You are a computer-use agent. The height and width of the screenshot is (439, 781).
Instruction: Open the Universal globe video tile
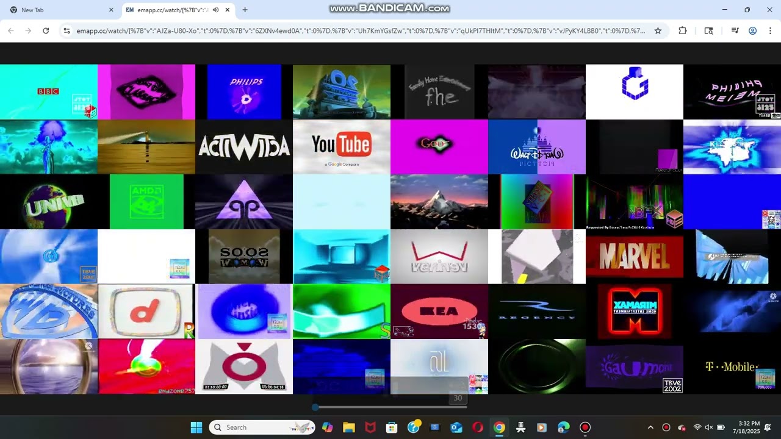(x=49, y=202)
